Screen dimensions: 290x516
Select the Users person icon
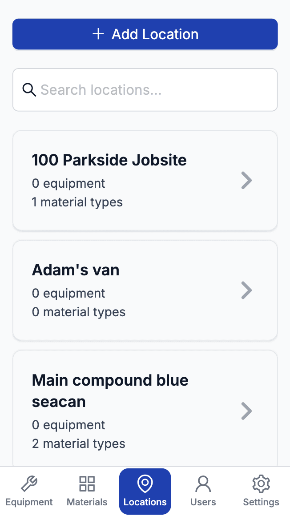click(x=203, y=483)
